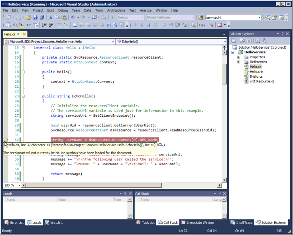This screenshot has width=293, height=235.
Task: Click the Paste clipboard icon
Action: pos(64,18)
